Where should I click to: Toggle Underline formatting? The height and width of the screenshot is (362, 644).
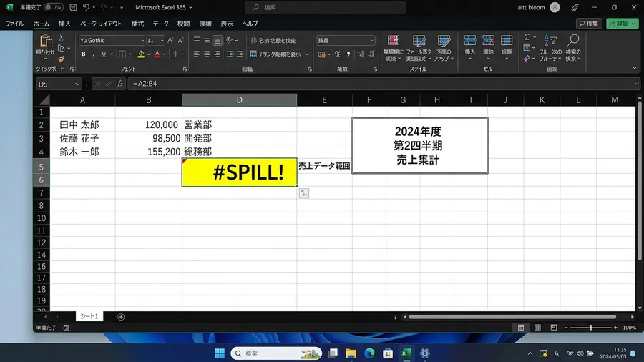coord(104,54)
